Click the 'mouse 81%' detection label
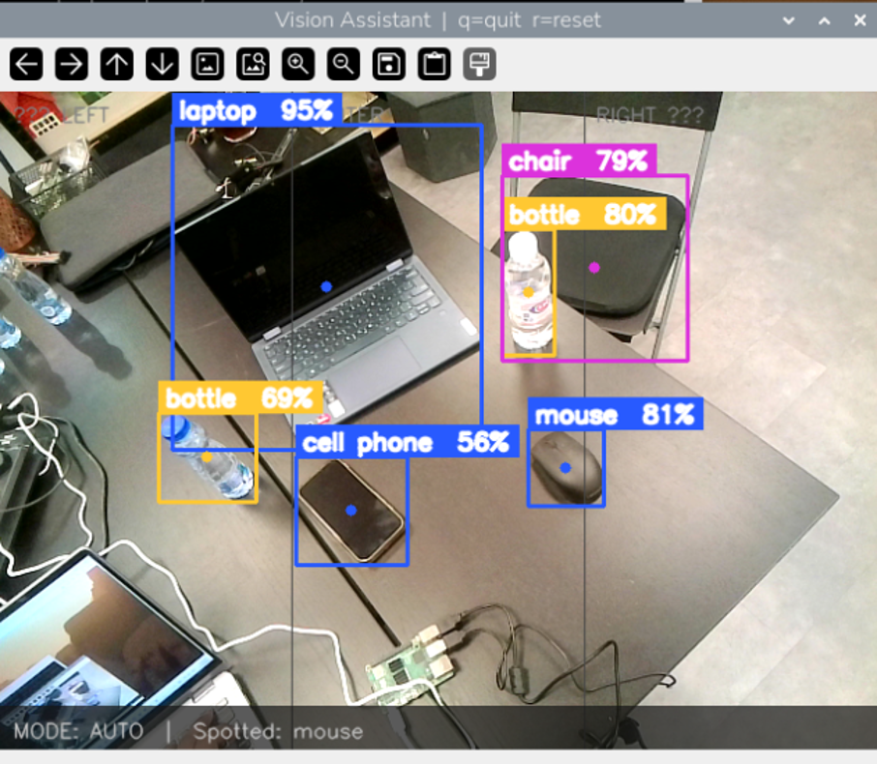877x764 pixels. tap(616, 414)
